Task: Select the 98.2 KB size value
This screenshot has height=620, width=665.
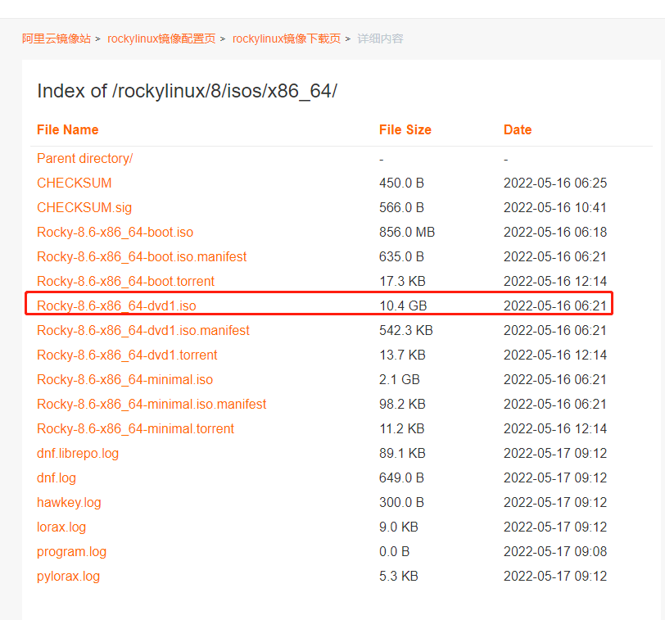Action: pyautogui.click(x=402, y=404)
